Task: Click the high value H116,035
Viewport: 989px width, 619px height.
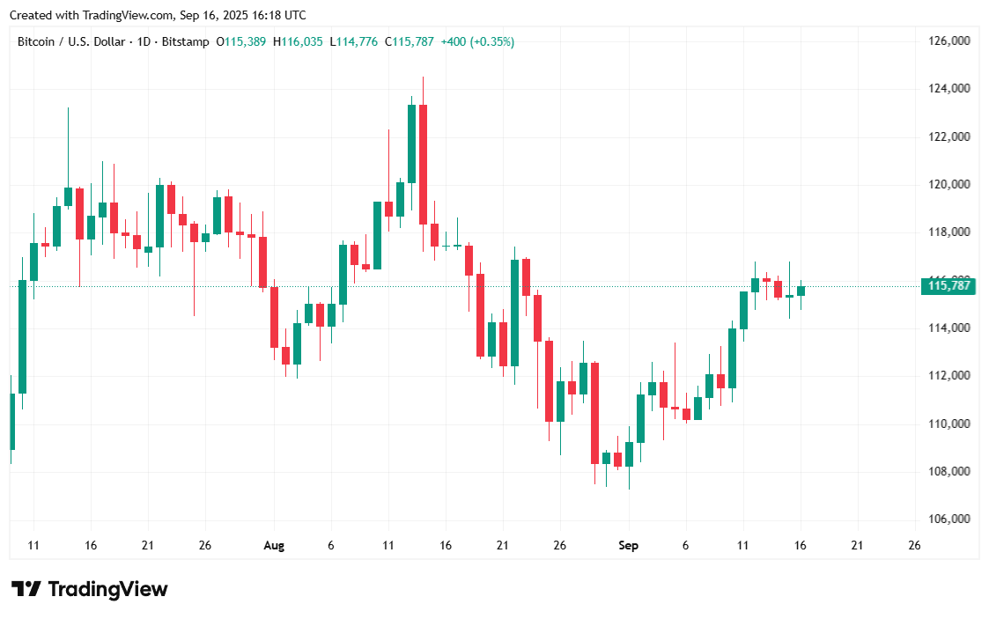Action: tap(299, 41)
